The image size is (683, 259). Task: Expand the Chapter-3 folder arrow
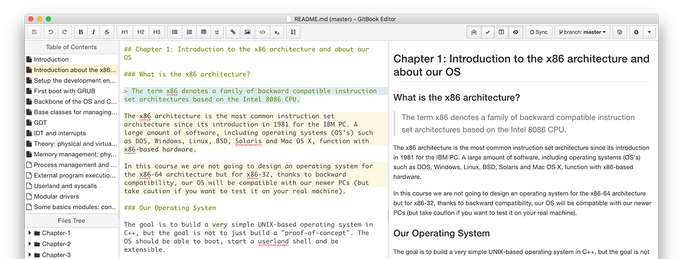pyautogui.click(x=29, y=255)
